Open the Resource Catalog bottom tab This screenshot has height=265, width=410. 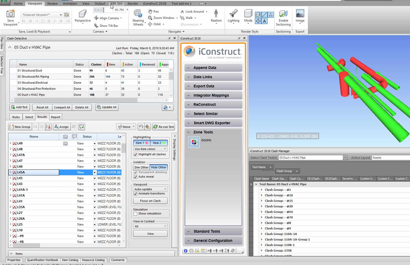[93, 260]
